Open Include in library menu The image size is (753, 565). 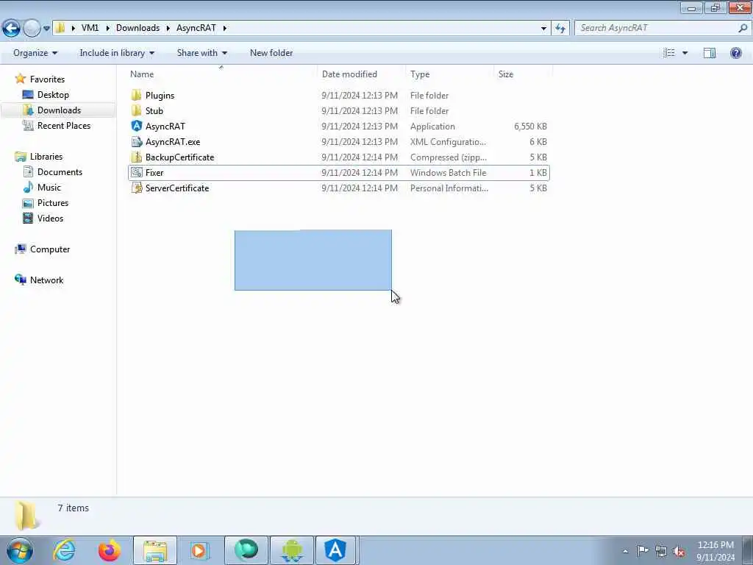[x=117, y=53]
